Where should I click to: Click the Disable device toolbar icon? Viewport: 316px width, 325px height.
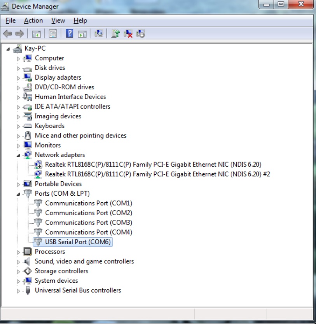(141, 34)
